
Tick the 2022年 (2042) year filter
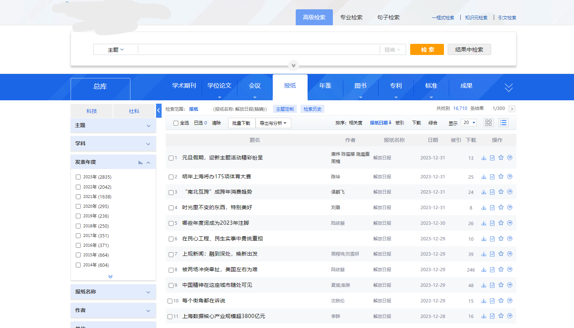(78, 187)
